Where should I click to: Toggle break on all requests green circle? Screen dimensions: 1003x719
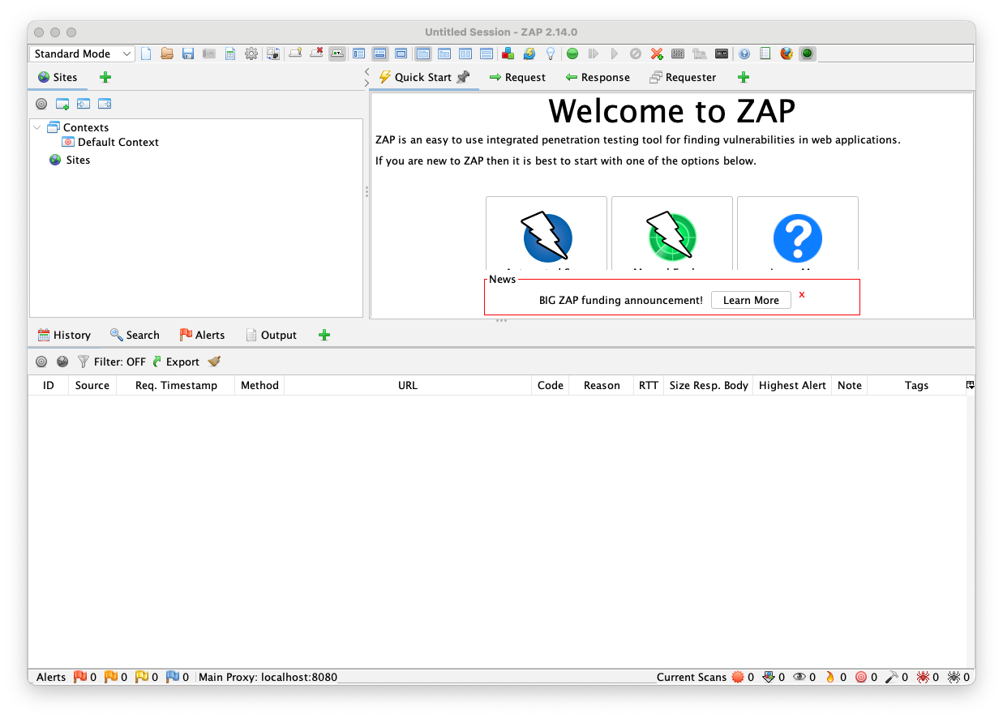click(572, 54)
